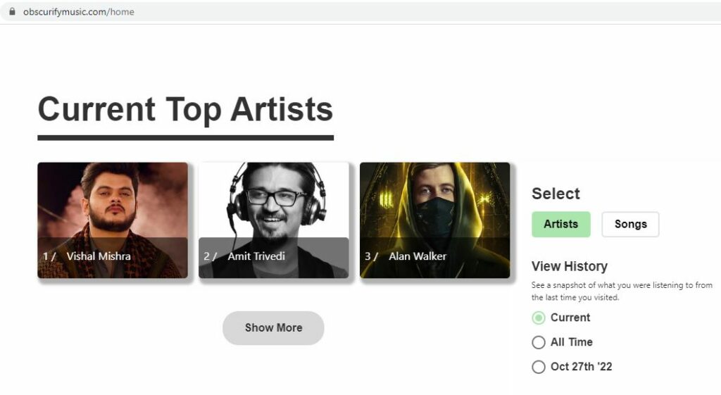Screen dimensions: 721x395
Task: Click rank number 3 on third card
Action: [x=368, y=256]
